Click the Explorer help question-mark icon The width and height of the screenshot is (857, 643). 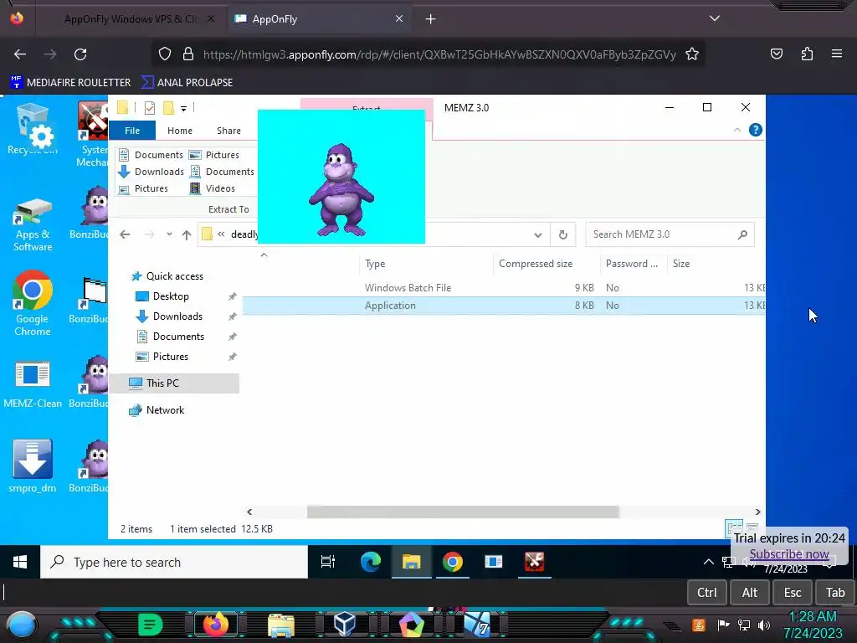click(x=756, y=130)
